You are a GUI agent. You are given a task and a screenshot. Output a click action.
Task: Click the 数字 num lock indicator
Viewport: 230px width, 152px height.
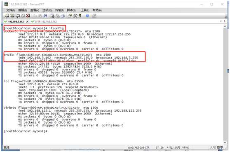point(220,147)
